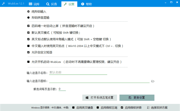Viewport: 180px width, 111px height.
Task: Click the 输入法显示名称 input field
Action: [78, 73]
